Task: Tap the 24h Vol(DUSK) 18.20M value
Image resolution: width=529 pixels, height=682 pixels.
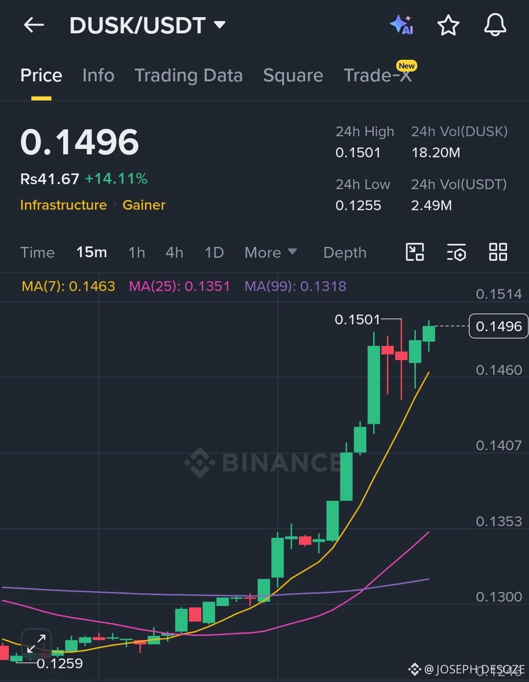Action: pos(435,152)
